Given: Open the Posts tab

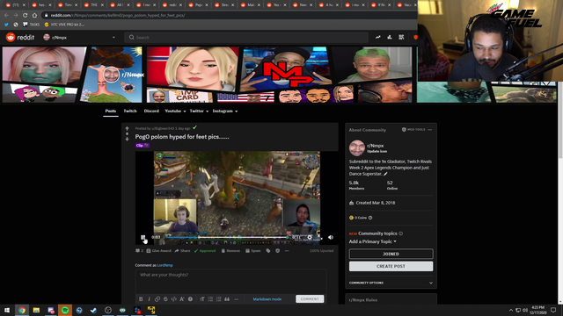Looking at the screenshot, I should pyautogui.click(x=111, y=111).
